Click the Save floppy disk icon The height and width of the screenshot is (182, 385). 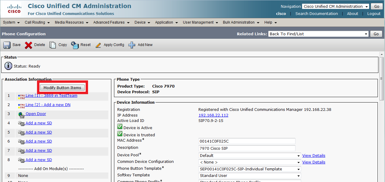7,45
